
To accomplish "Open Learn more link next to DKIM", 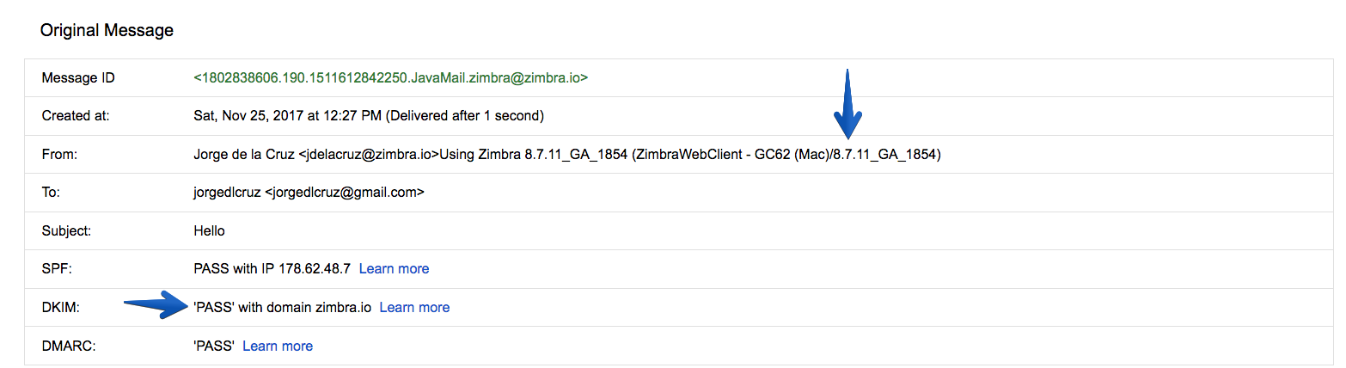I will click(x=414, y=307).
